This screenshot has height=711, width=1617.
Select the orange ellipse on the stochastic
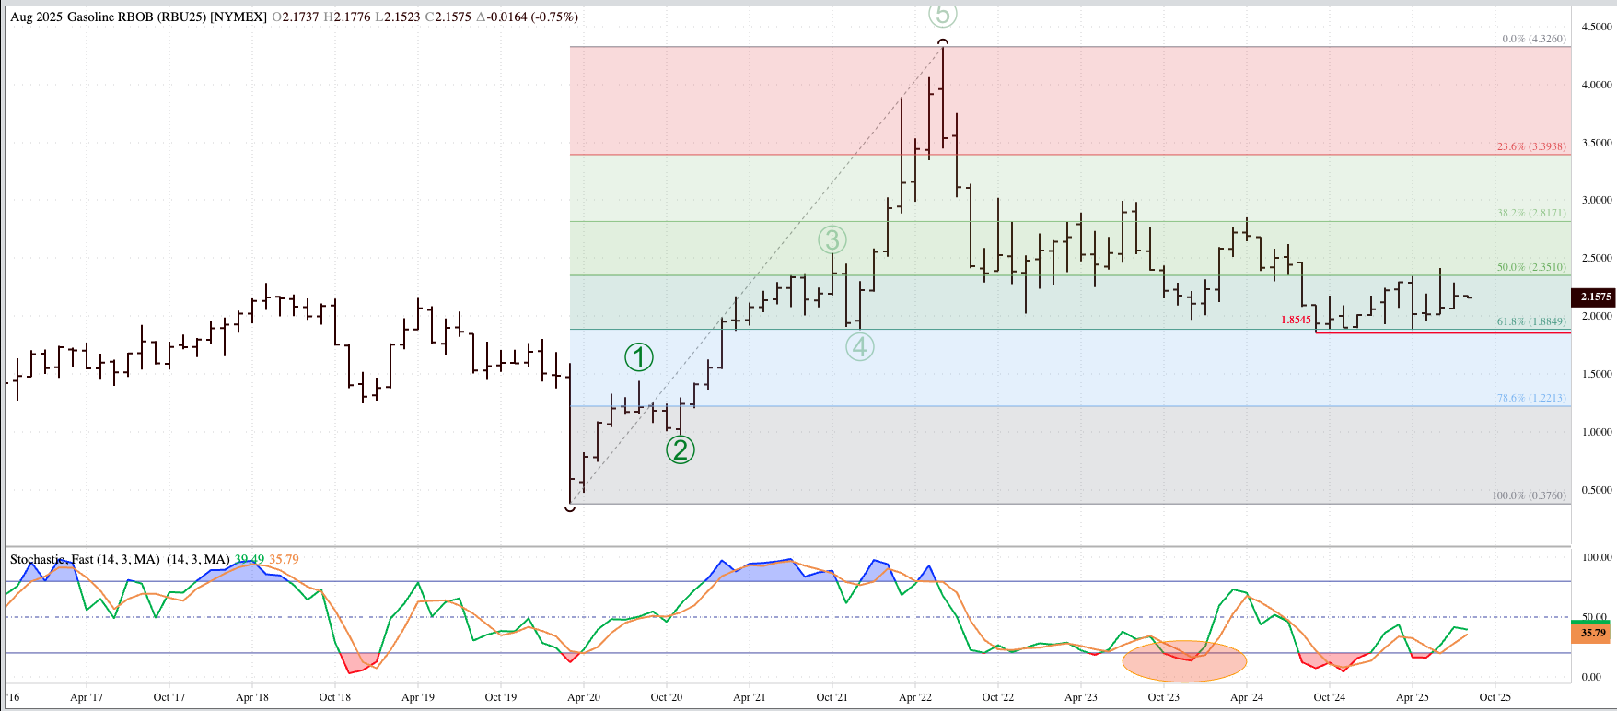1184,660
